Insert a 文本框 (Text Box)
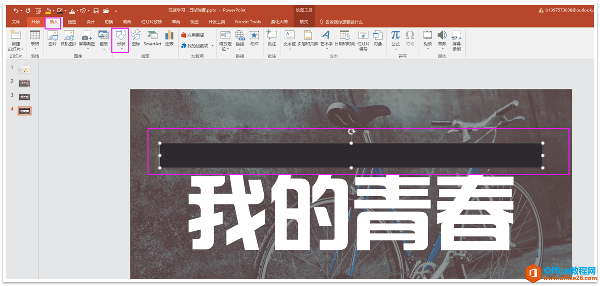Screen dimensions: 600x286 (x=289, y=39)
